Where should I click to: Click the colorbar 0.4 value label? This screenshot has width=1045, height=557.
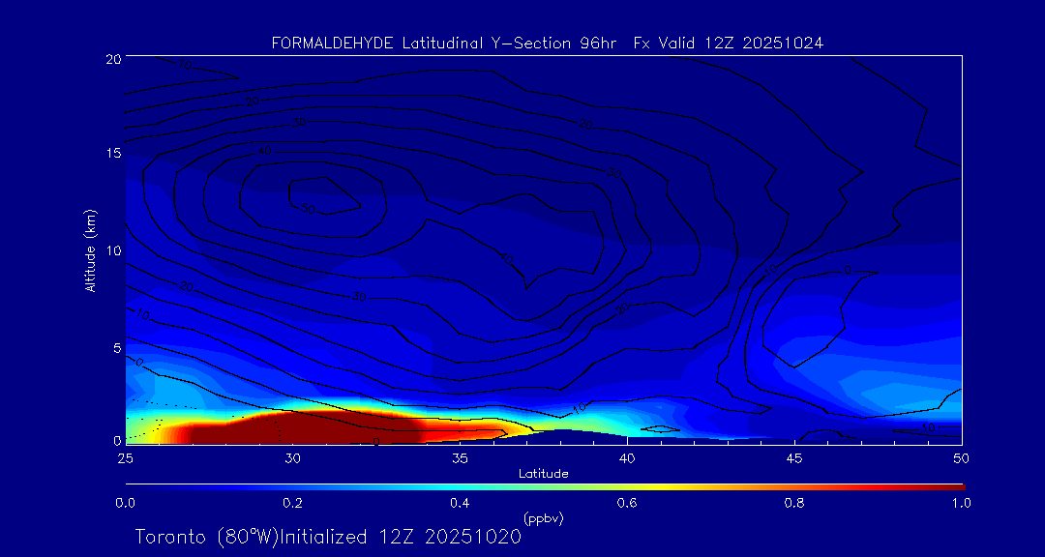pos(460,503)
